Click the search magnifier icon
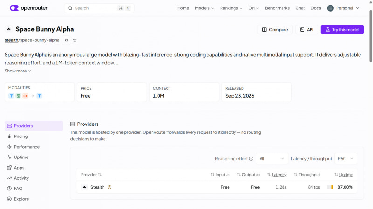Screen dimensions: 373x209 click(x=70, y=8)
